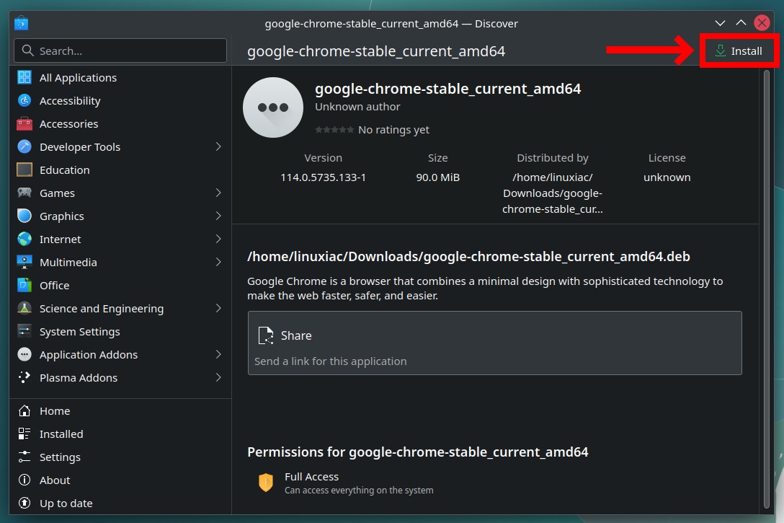
Task: Click the package placeholder icon with three dots
Action: pos(273,107)
